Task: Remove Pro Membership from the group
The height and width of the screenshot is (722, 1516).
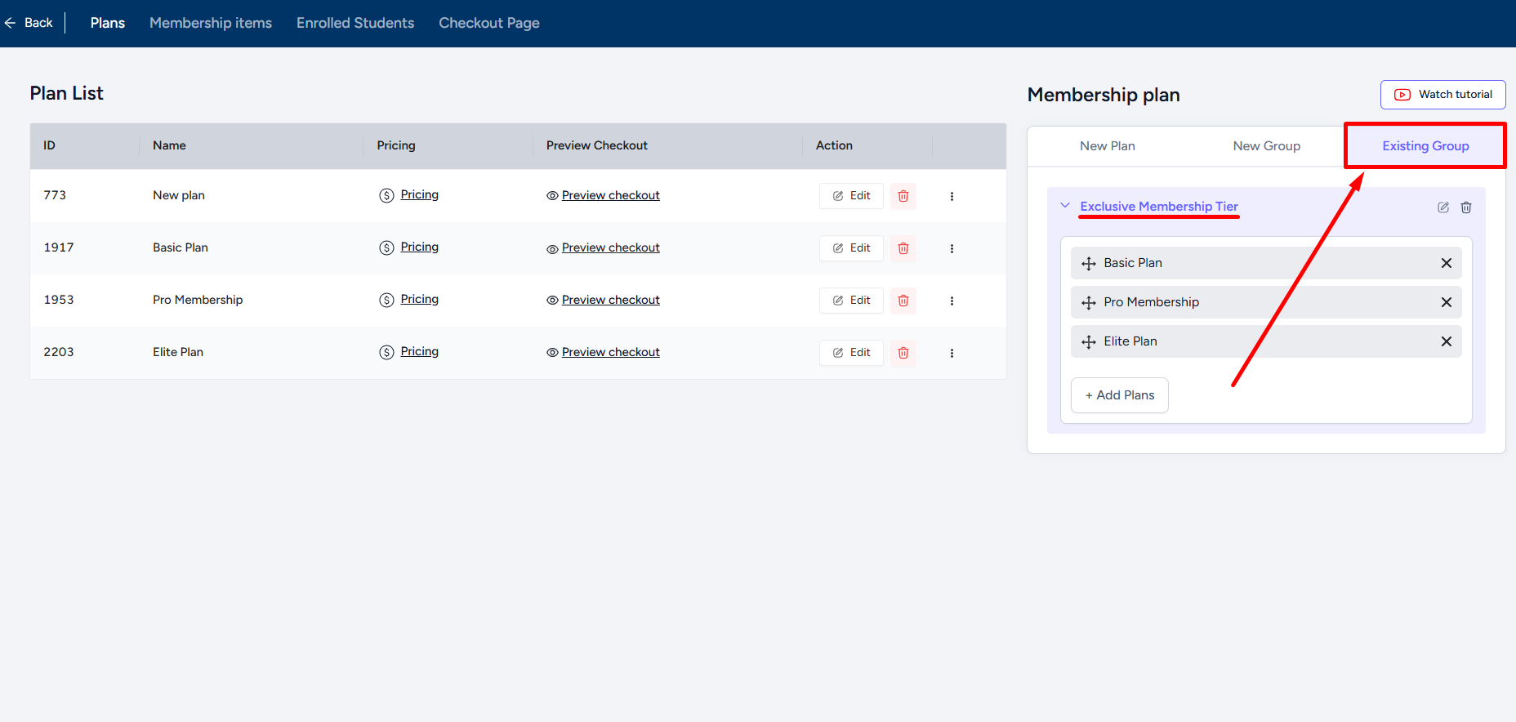Action: point(1447,302)
